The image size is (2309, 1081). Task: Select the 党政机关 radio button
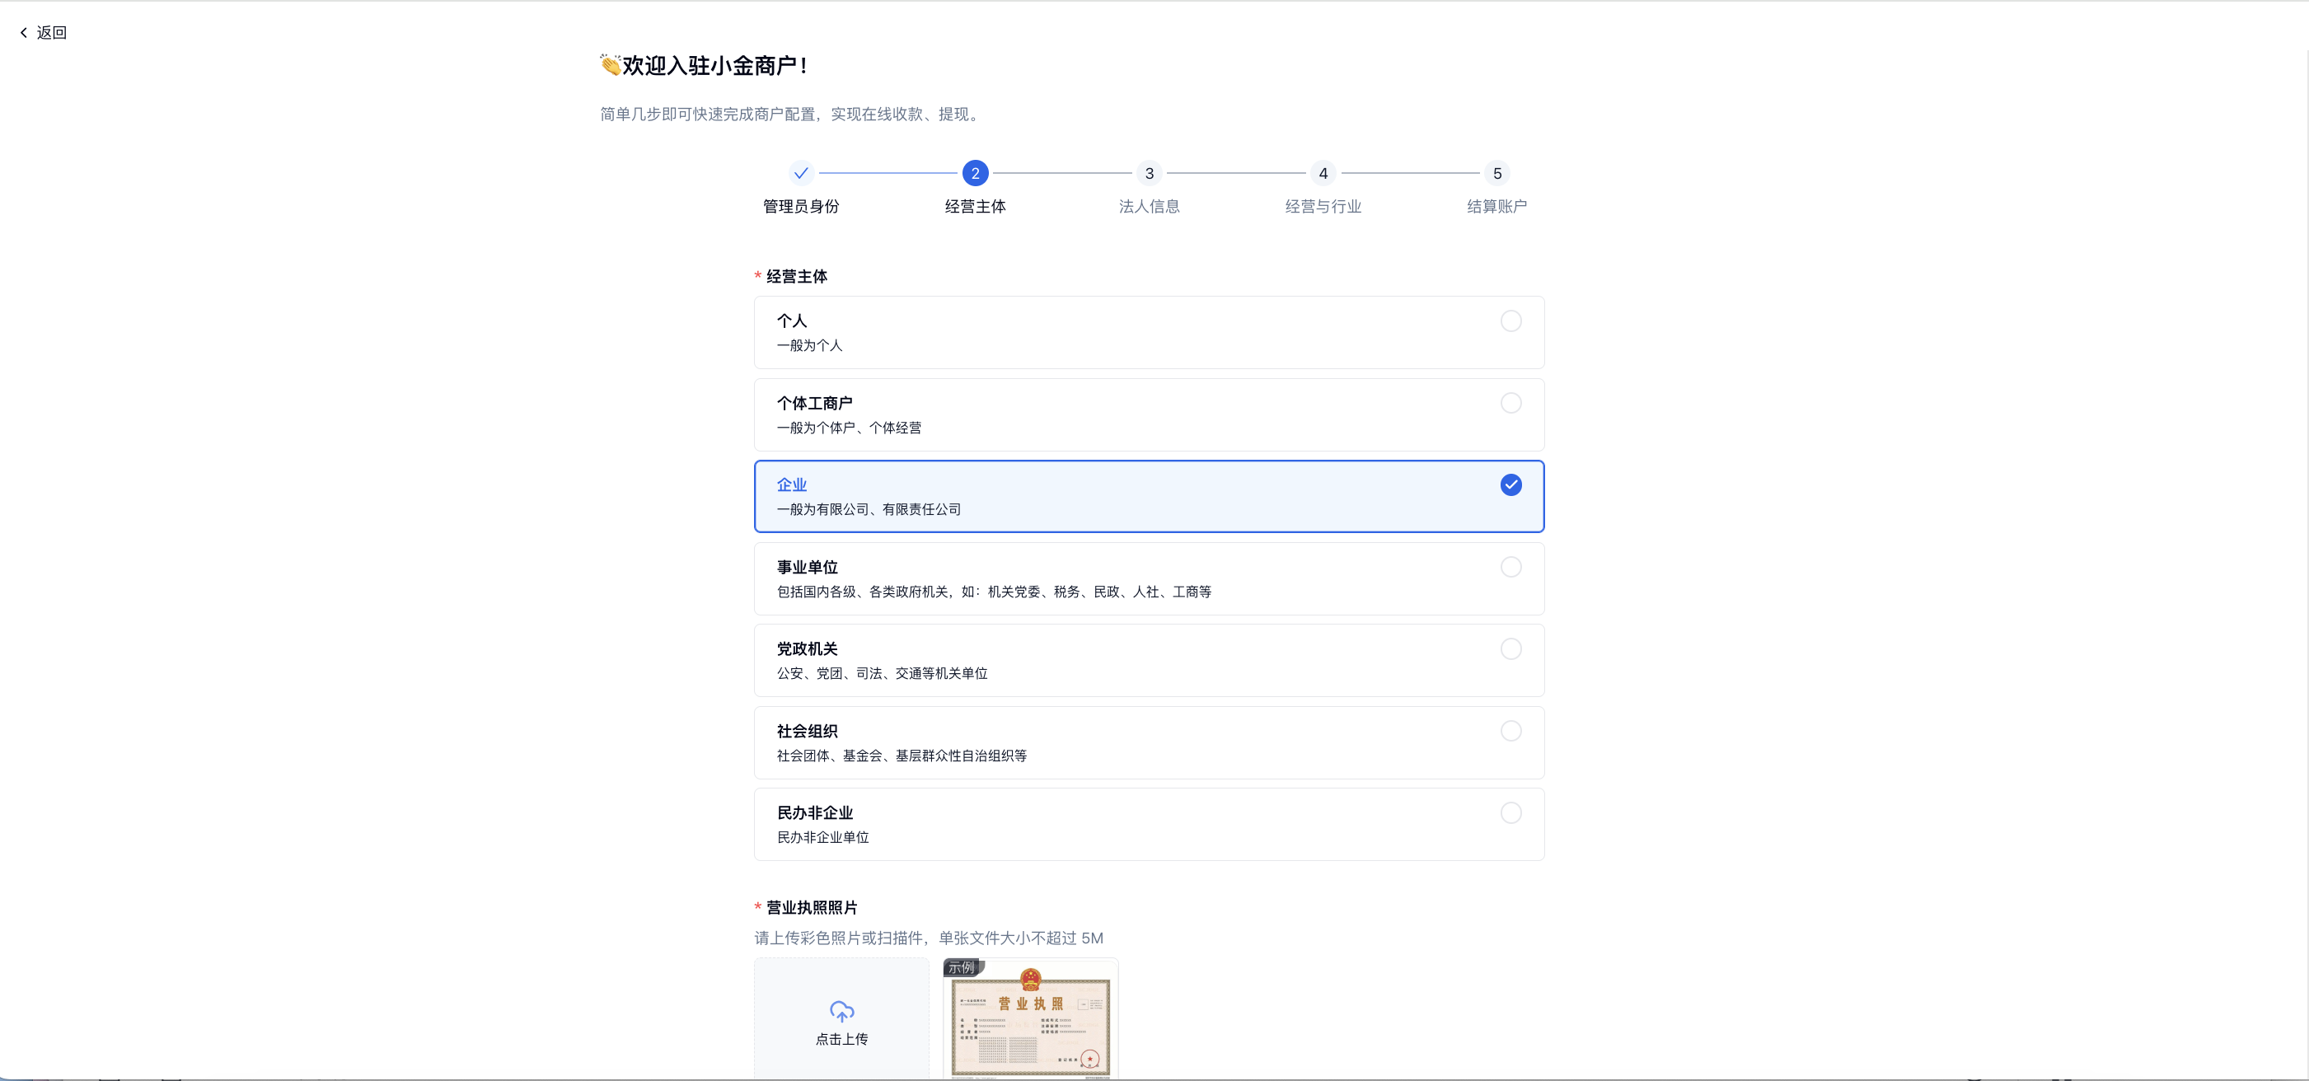click(1510, 649)
